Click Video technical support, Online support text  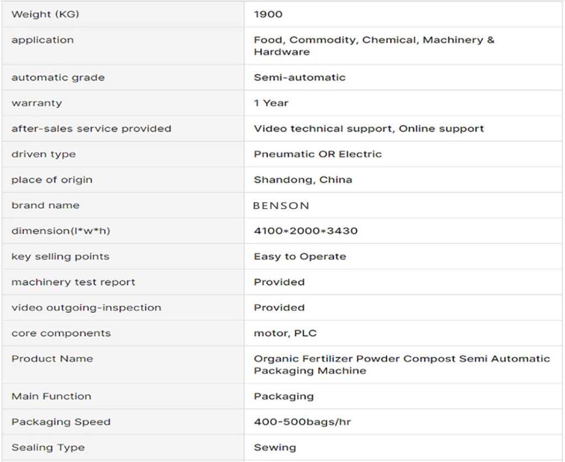pyautogui.click(x=369, y=128)
